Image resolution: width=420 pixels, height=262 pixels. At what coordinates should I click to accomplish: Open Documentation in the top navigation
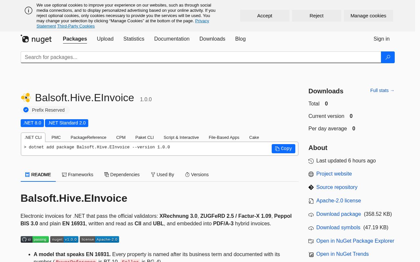pos(172,39)
